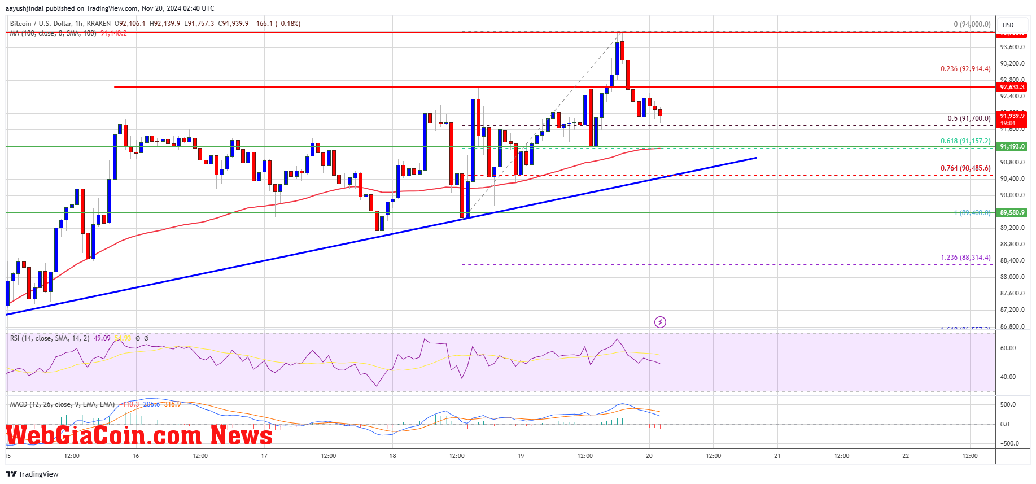Screen dimensions: 1036x484
Task: Click the date label 18 on time axis
Action: pyautogui.click(x=392, y=456)
